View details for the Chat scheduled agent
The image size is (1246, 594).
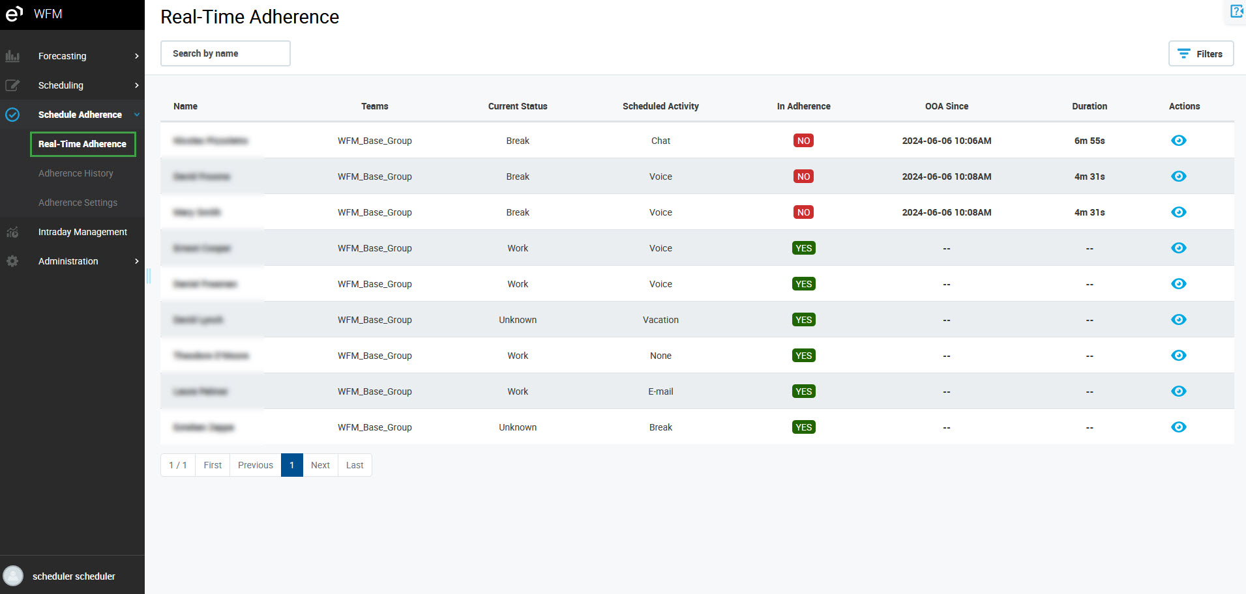(x=1178, y=141)
